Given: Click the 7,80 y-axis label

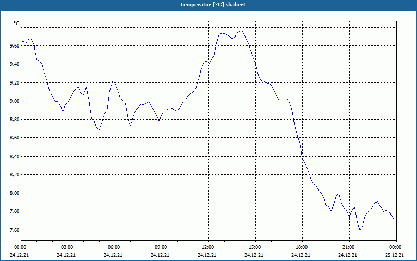Looking at the screenshot, I should 15,211.
